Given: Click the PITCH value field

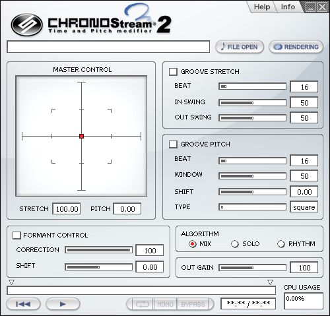Looking at the screenshot, I should (127, 208).
